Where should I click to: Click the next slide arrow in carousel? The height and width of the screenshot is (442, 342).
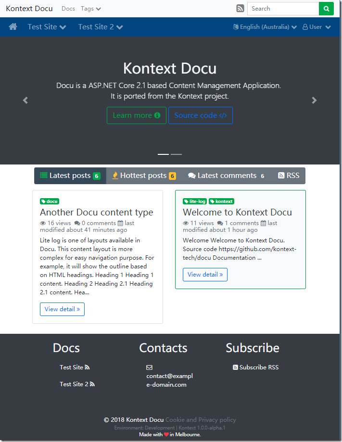[314, 101]
